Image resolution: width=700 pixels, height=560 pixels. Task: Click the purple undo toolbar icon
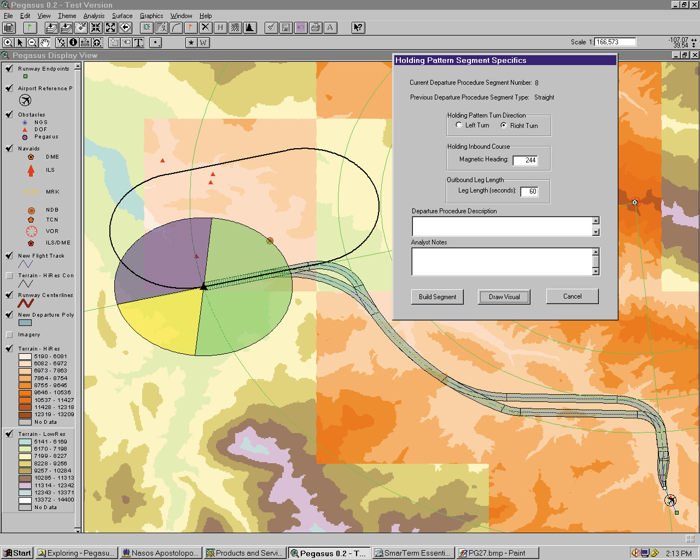pos(301,27)
